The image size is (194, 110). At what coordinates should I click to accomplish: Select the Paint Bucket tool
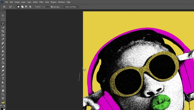click(3, 63)
